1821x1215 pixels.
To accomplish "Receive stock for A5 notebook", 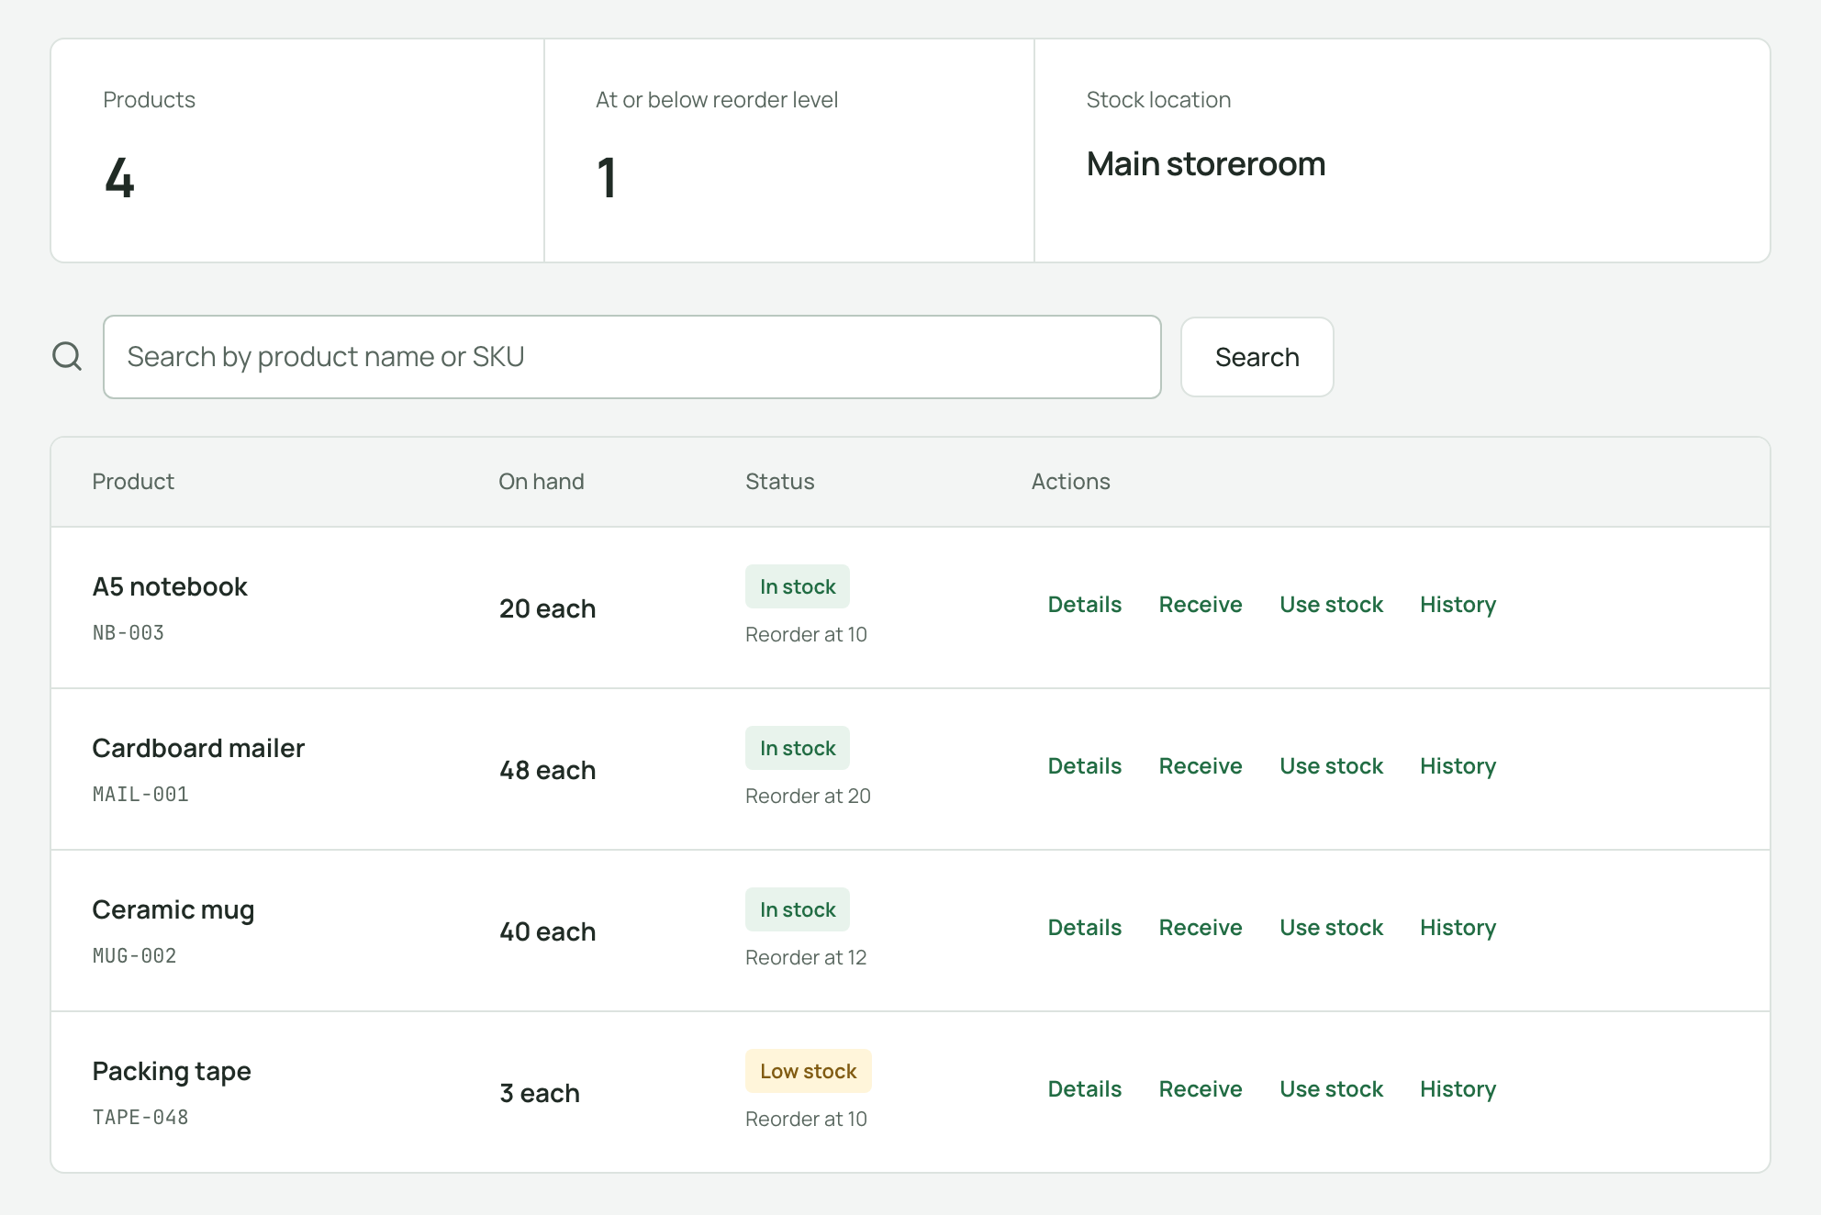I will pos(1201,605).
